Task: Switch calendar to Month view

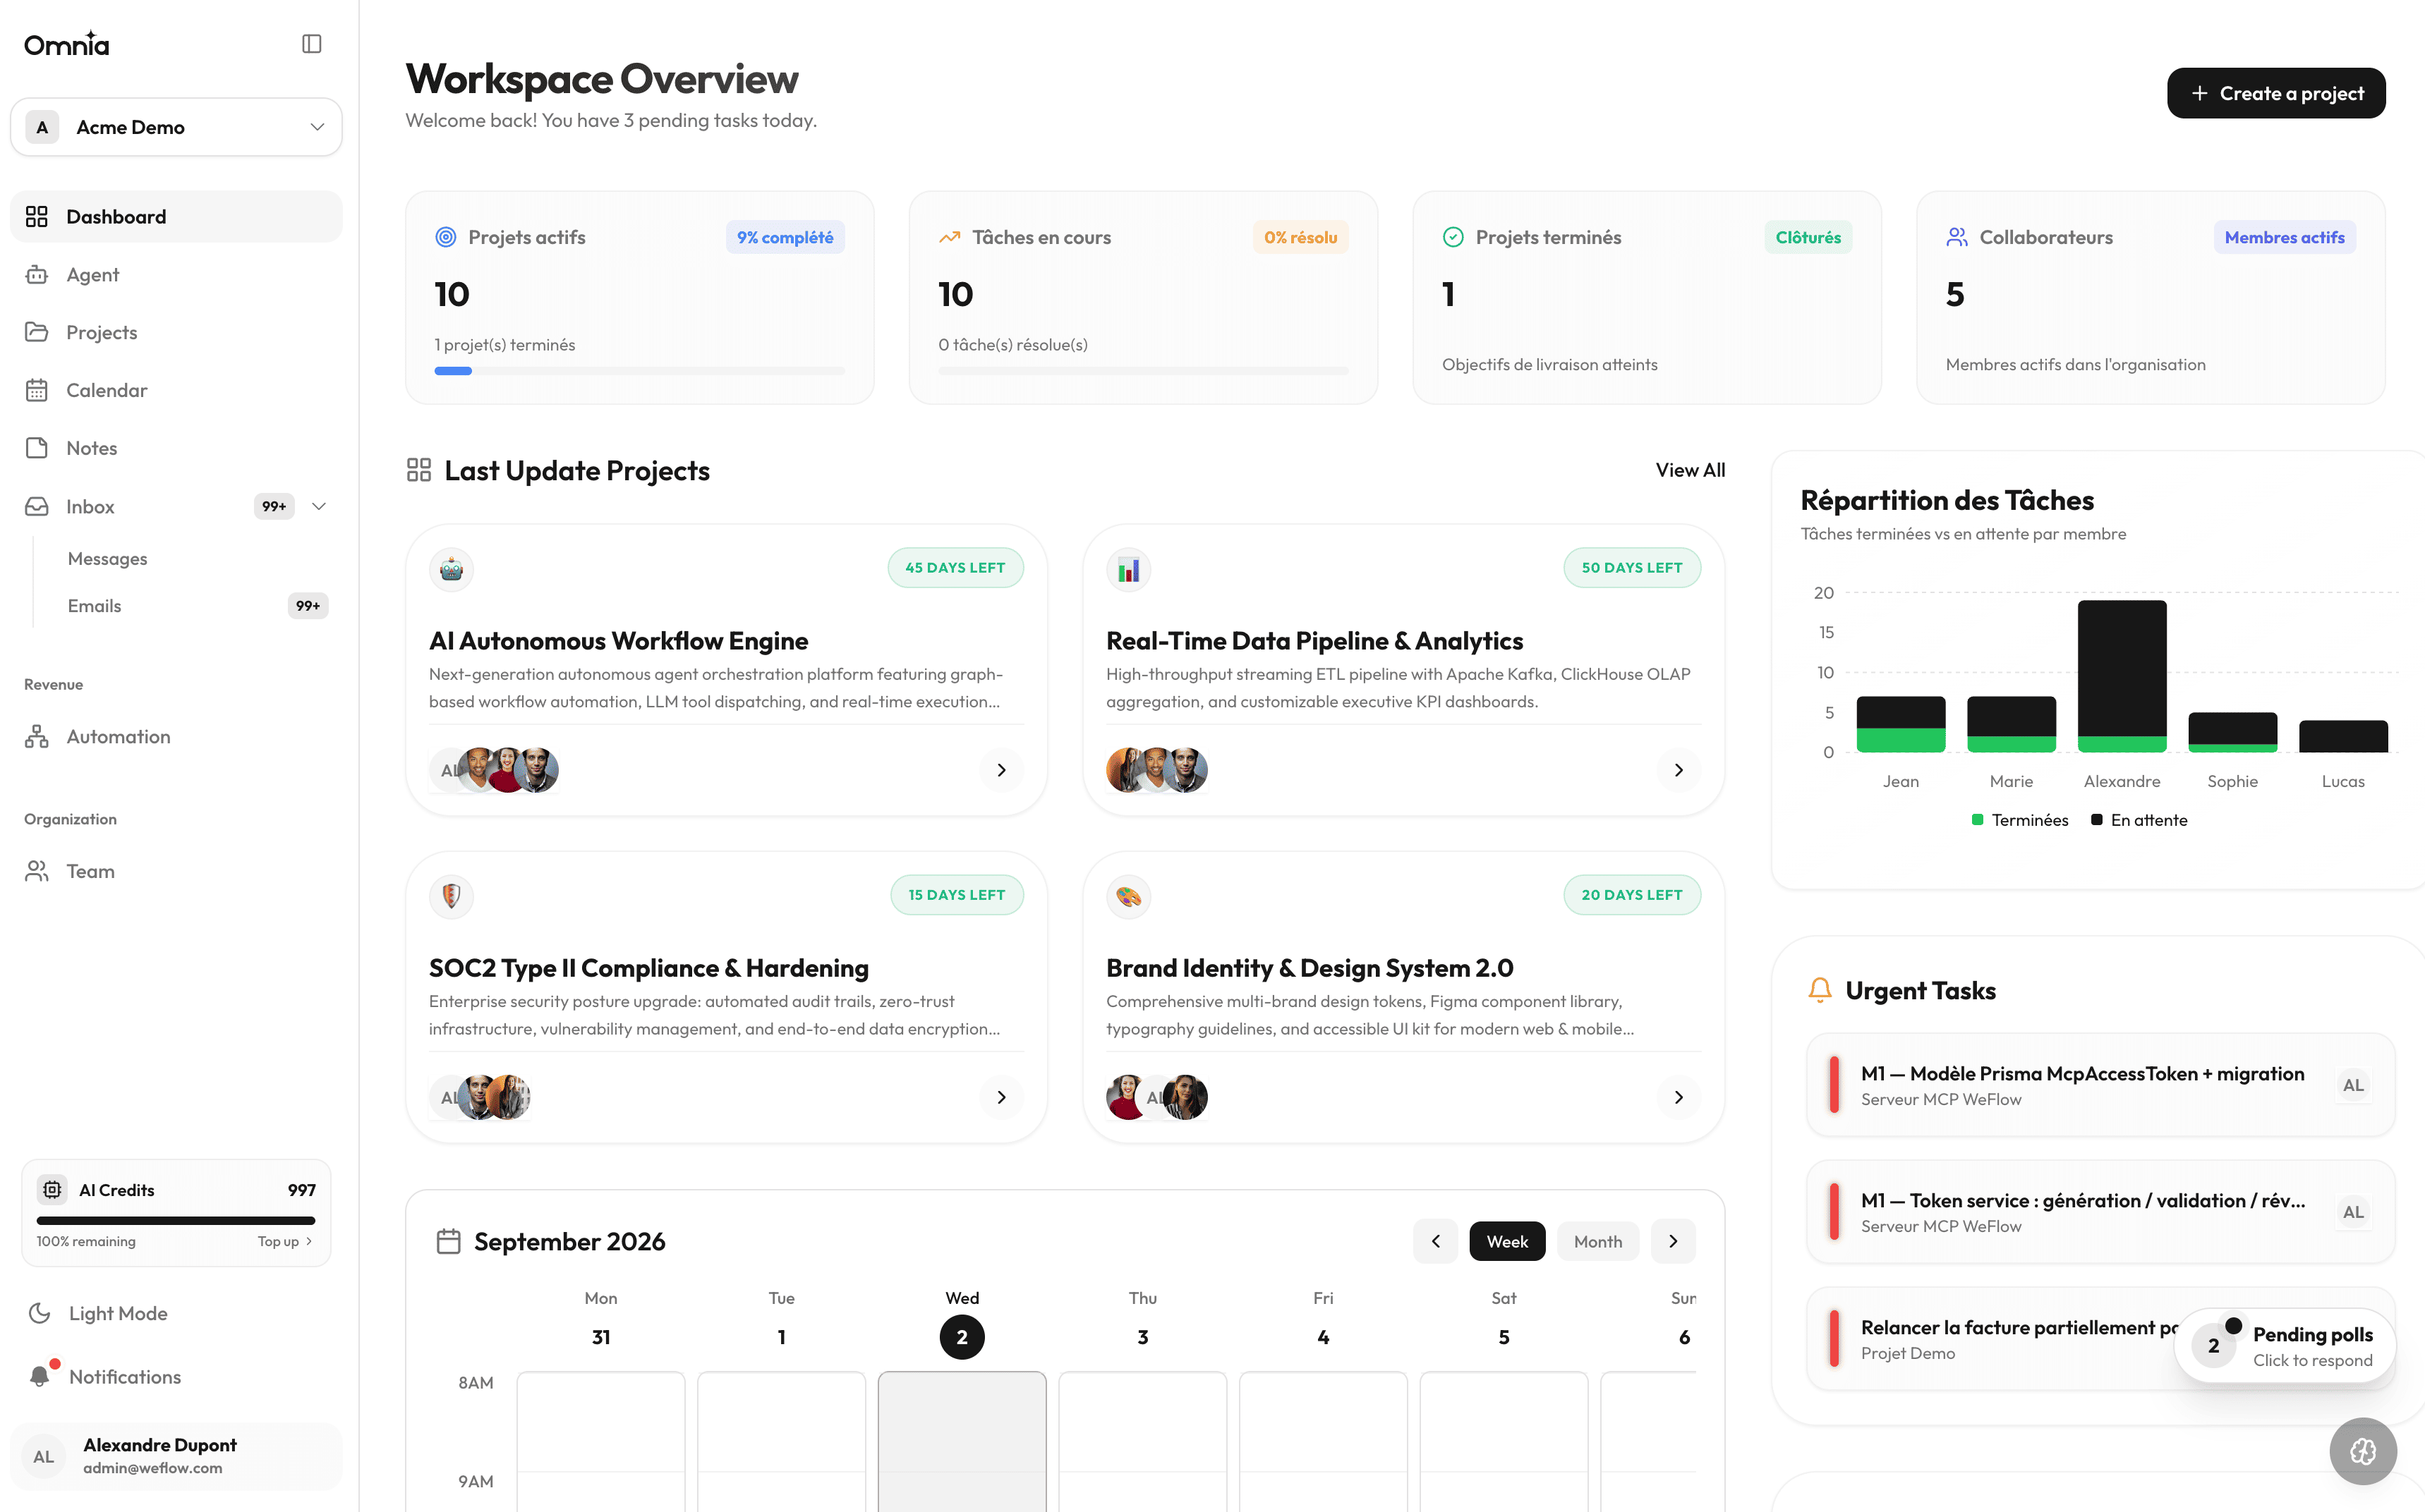Action: [x=1597, y=1241]
